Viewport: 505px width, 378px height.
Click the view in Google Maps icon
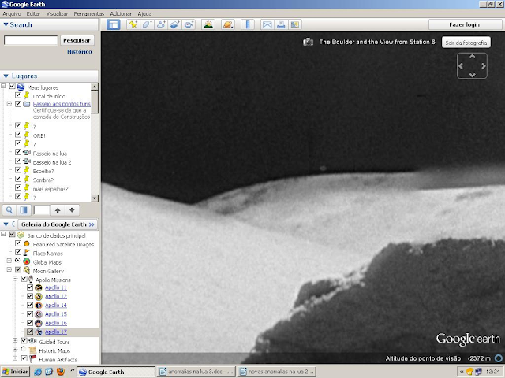point(294,24)
